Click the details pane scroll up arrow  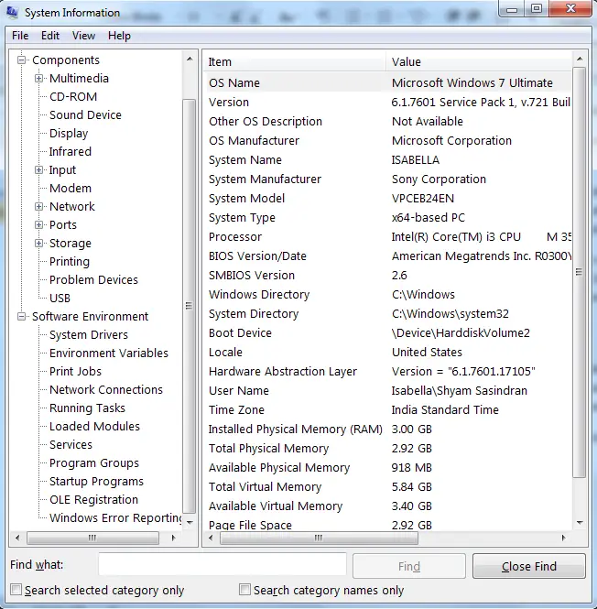[580, 59]
